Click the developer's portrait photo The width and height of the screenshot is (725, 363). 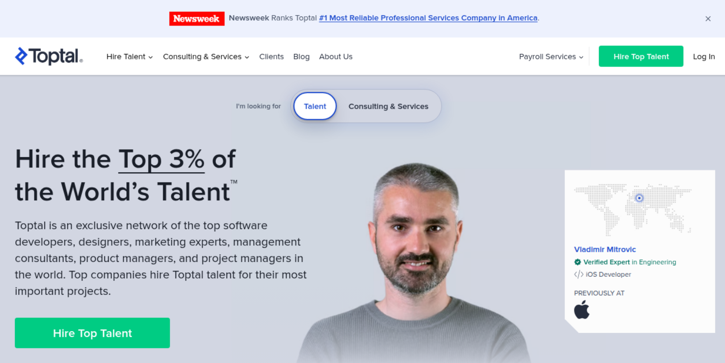(x=415, y=263)
